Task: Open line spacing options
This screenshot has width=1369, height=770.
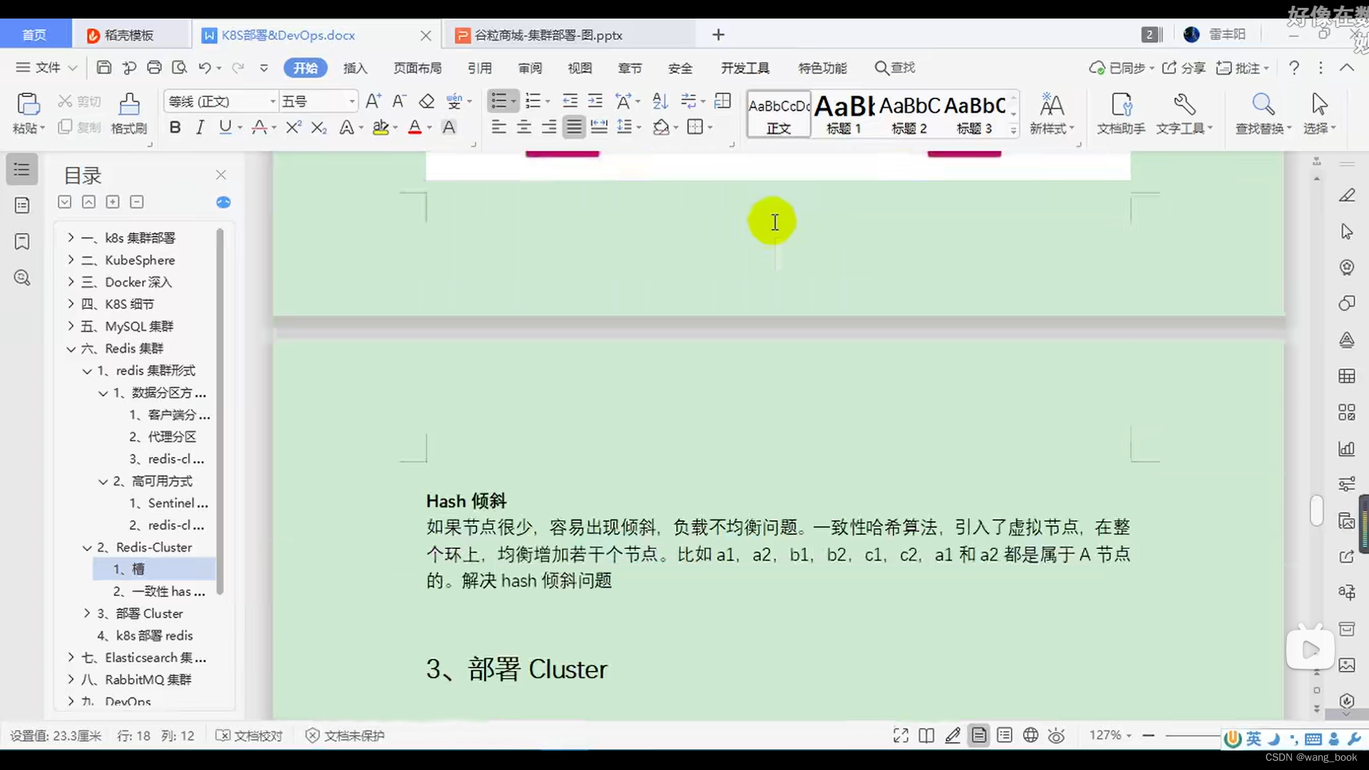Action: [625, 128]
